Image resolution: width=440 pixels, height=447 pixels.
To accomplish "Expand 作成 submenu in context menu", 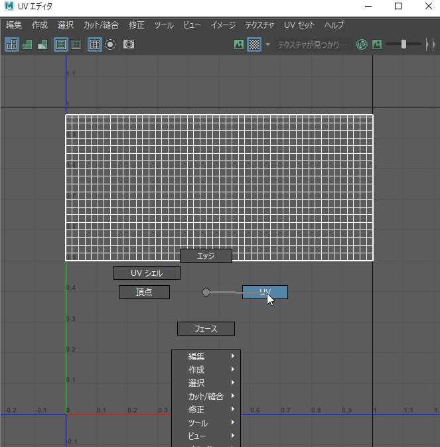I will (206, 370).
